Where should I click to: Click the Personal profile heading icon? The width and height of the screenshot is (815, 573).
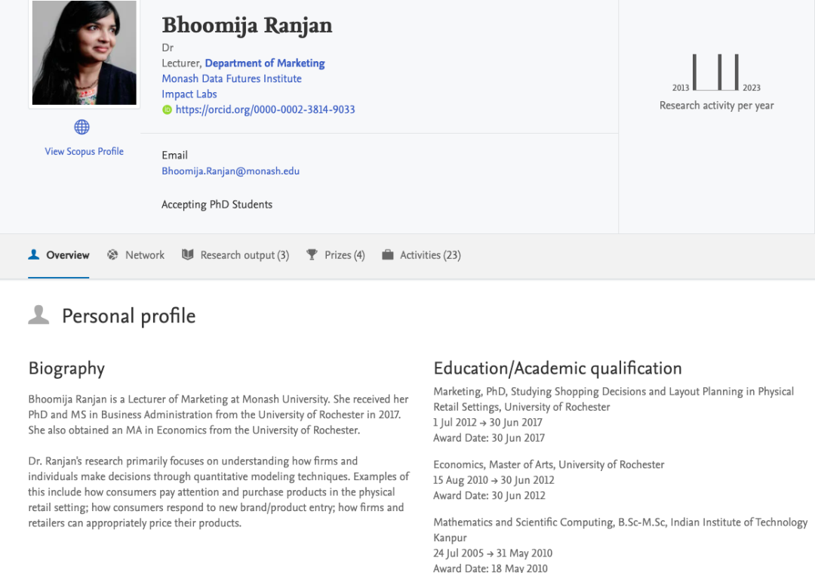(x=38, y=316)
